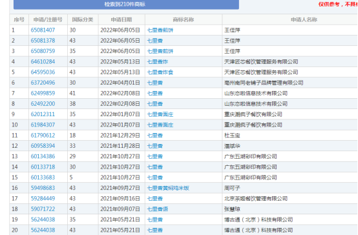The image size is (358, 235).
Task: Open trademark 七里香 in row 59284449
Action: point(155,198)
